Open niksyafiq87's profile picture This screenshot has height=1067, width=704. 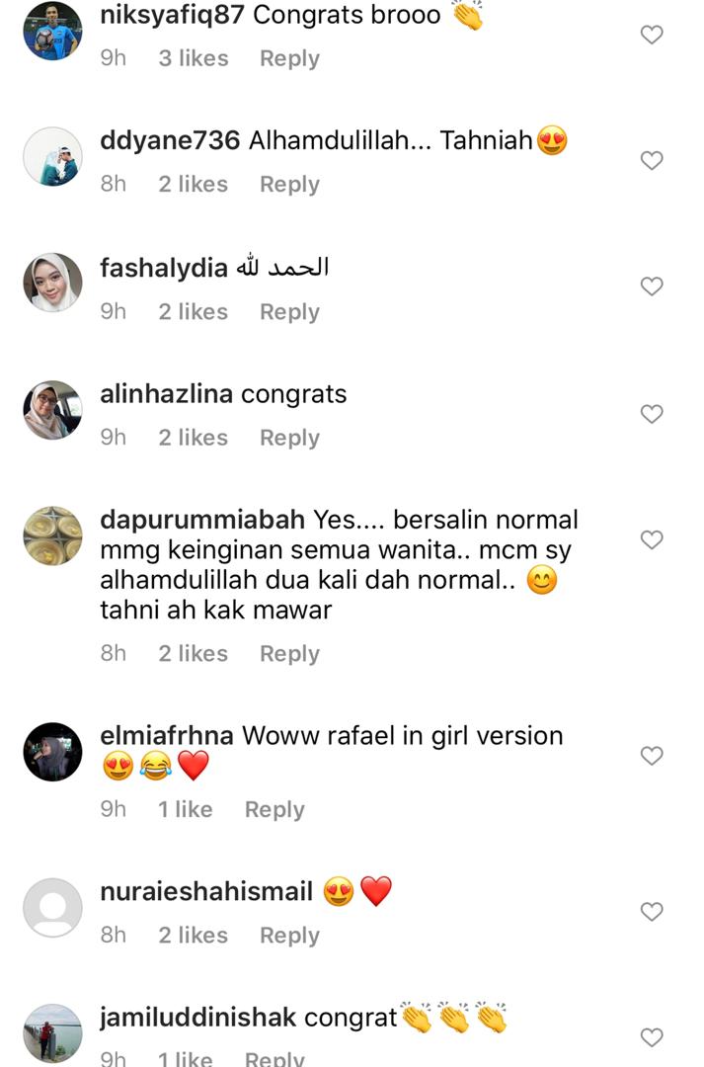(x=52, y=32)
